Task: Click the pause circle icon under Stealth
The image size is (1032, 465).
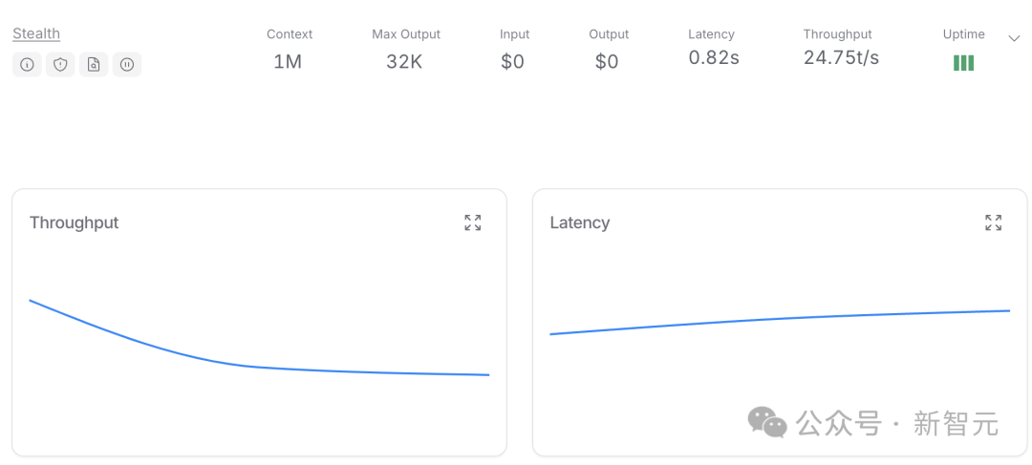Action: point(127,65)
